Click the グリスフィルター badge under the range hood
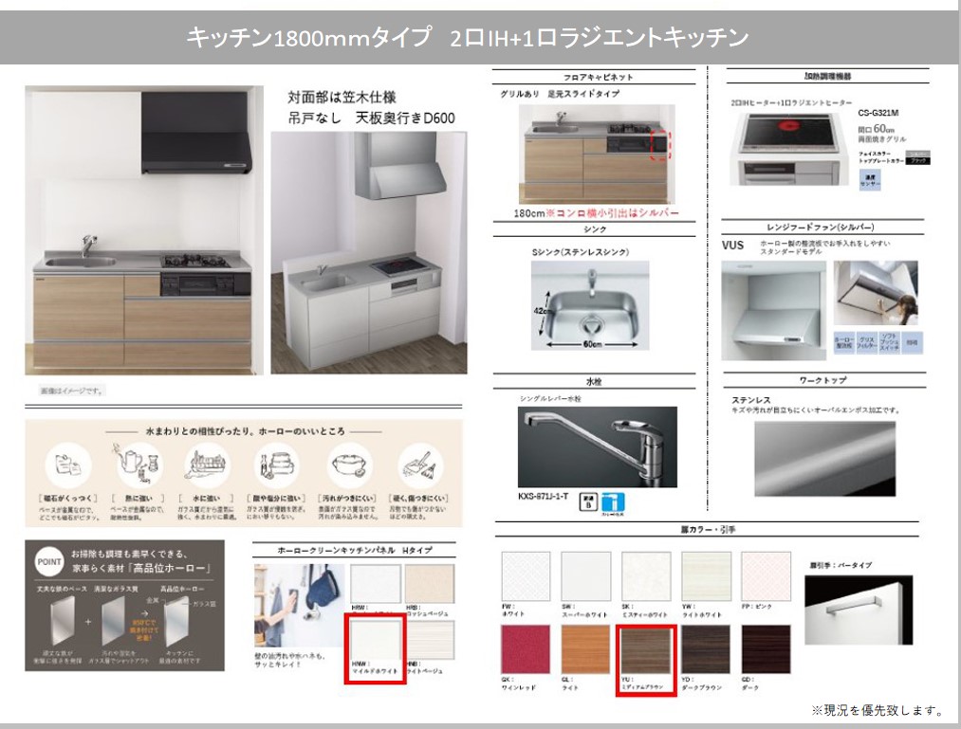The width and height of the screenshot is (961, 729). click(x=866, y=340)
